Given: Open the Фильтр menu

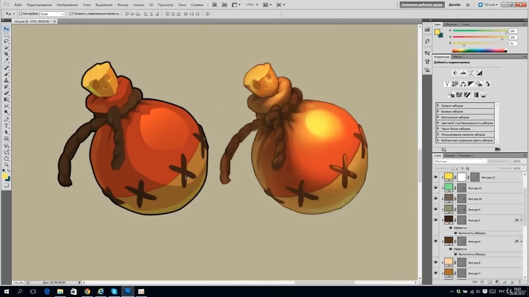Looking at the screenshot, I should [x=123, y=5].
